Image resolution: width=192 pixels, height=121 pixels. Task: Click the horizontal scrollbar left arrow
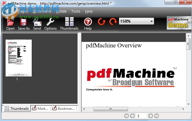[x=84, y=109]
